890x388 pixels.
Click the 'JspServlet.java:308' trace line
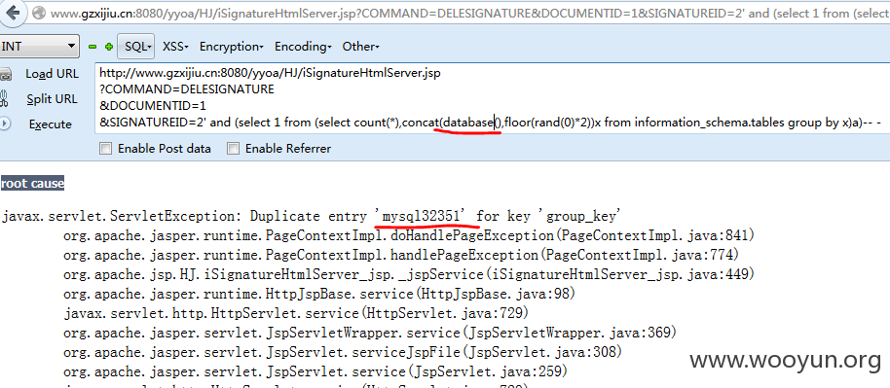tap(343, 352)
